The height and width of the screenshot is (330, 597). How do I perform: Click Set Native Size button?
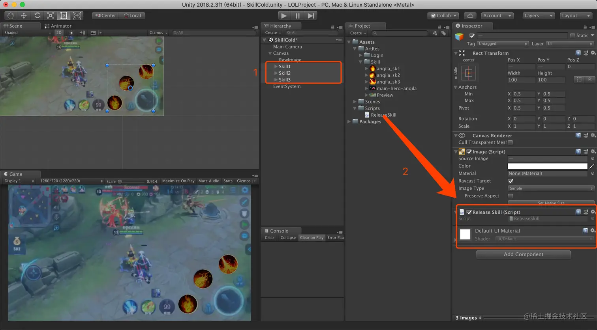pos(551,203)
